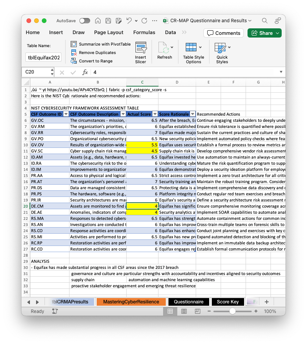Add a new sheet with plus icon
The width and height of the screenshot is (307, 344).
(267, 302)
